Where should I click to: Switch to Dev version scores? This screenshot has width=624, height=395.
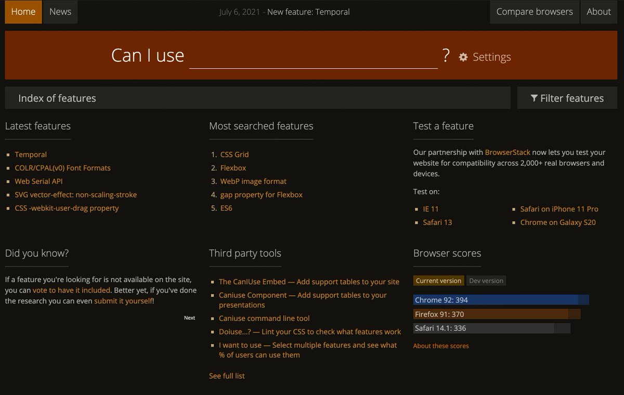486,281
